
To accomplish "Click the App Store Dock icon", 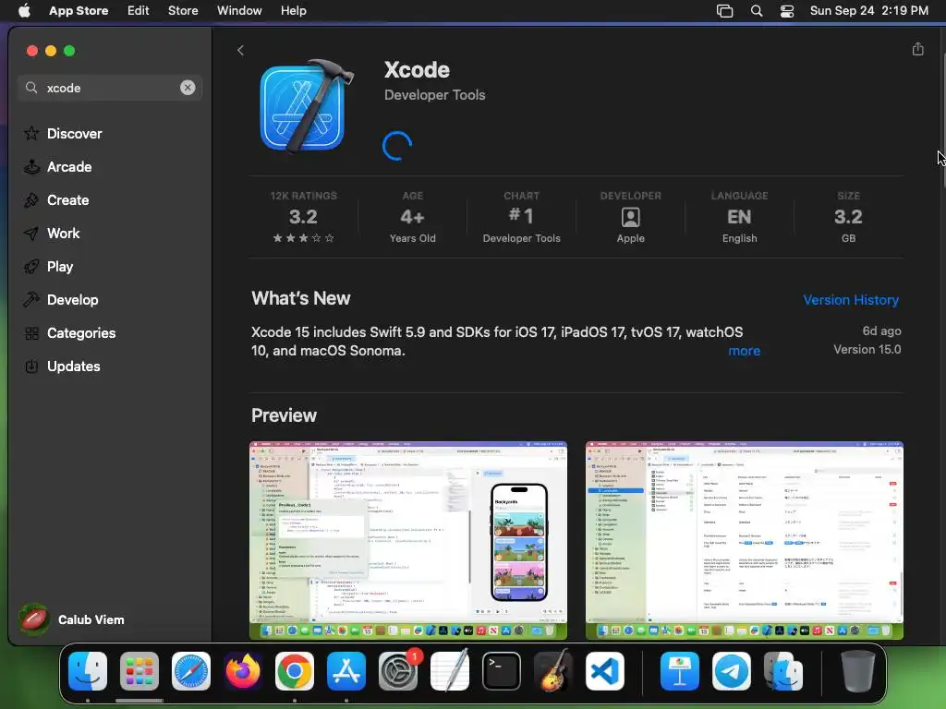I will pyautogui.click(x=346, y=670).
